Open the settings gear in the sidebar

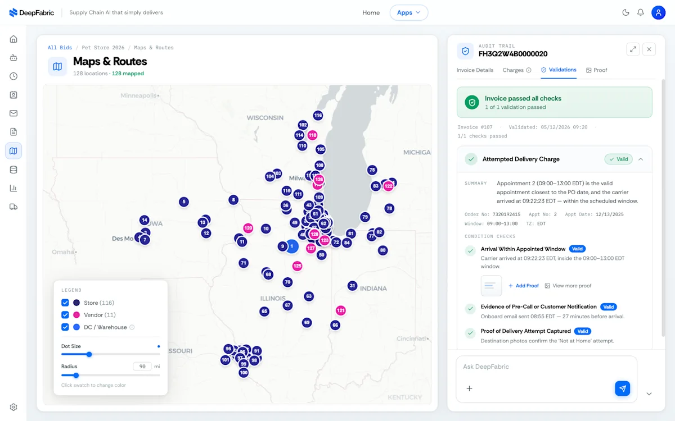coord(13,408)
